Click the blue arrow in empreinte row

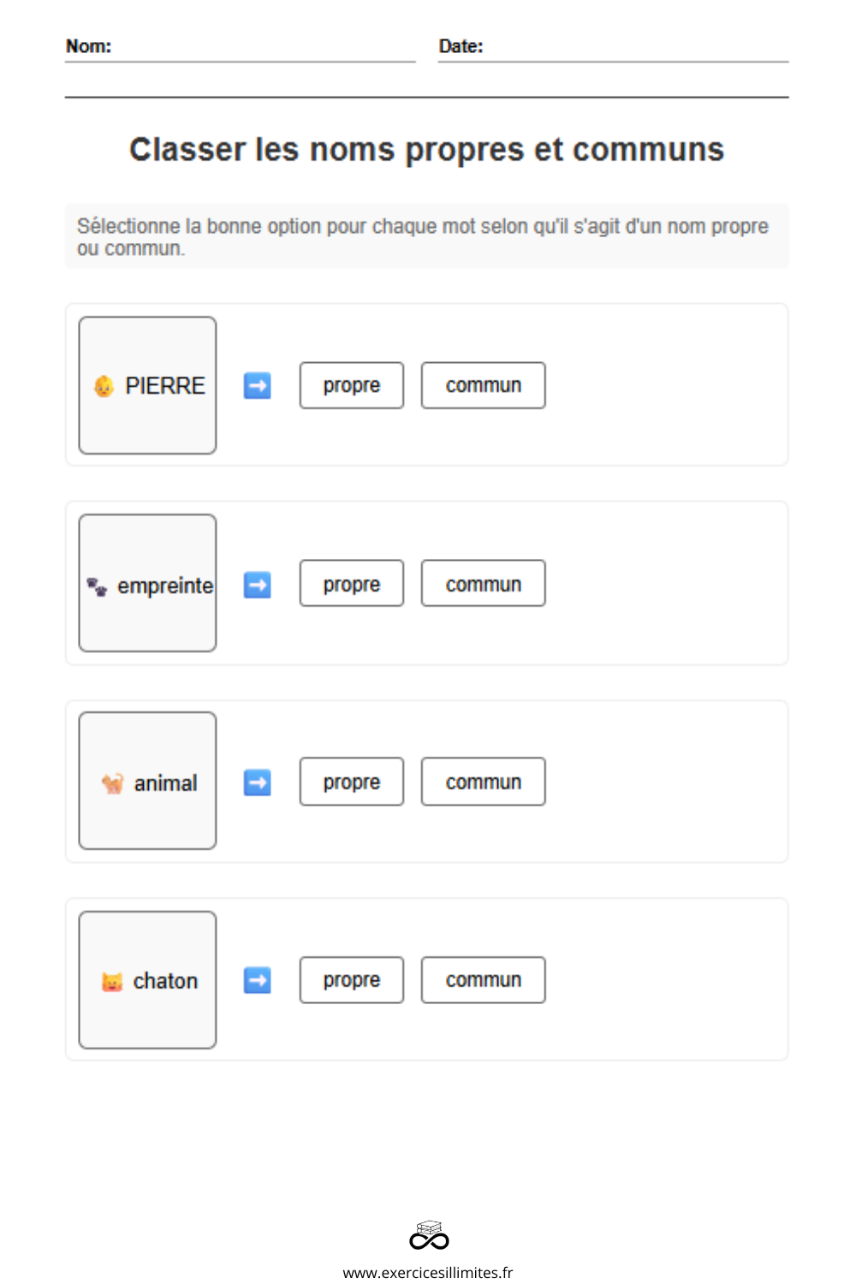click(258, 586)
